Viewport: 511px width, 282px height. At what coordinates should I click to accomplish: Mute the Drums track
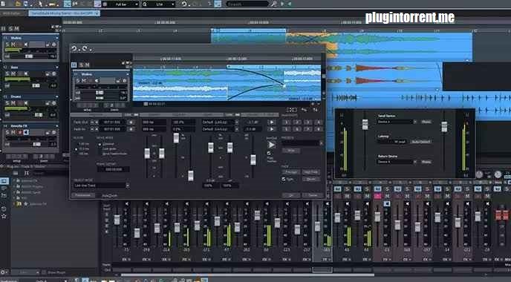13,103
